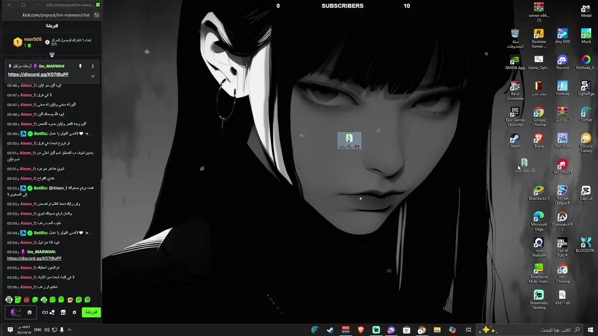The width and height of the screenshot is (598, 336).
Task: Launch CapCut from the desktop
Action: 586,193
